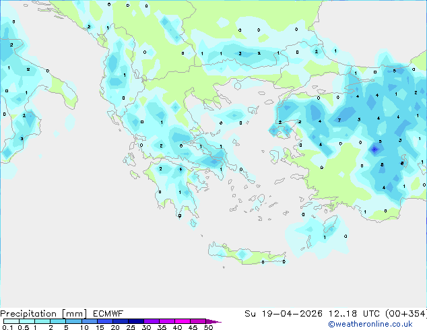The height and width of the screenshot is (330, 427).
Task: Click the 35–40 mm legend swatch
Action: [x=166, y=321]
